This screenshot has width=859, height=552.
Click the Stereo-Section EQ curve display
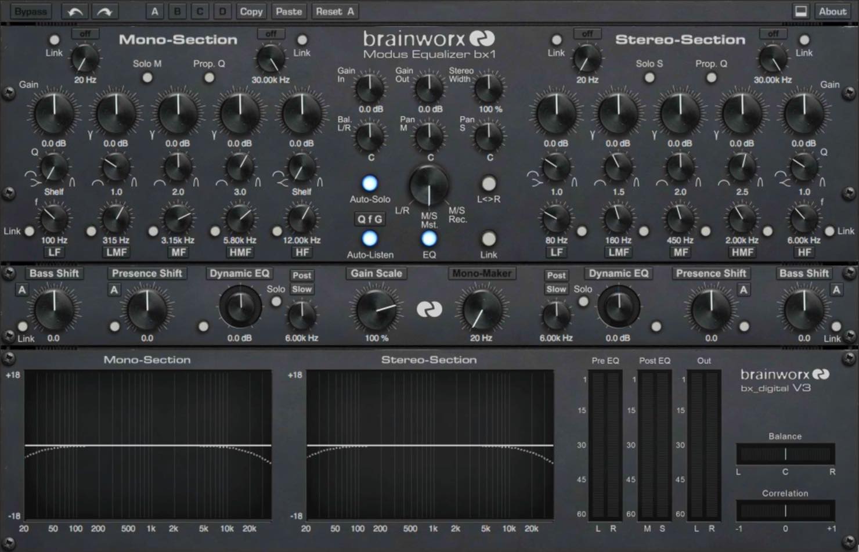[429, 445]
